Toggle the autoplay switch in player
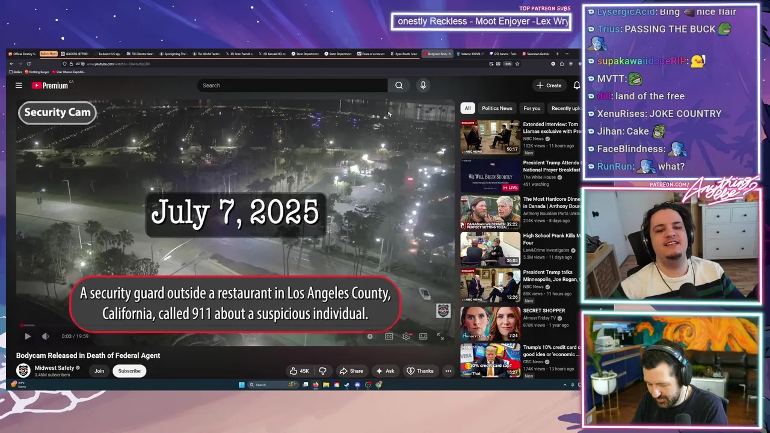The image size is (770, 433). coord(370,336)
